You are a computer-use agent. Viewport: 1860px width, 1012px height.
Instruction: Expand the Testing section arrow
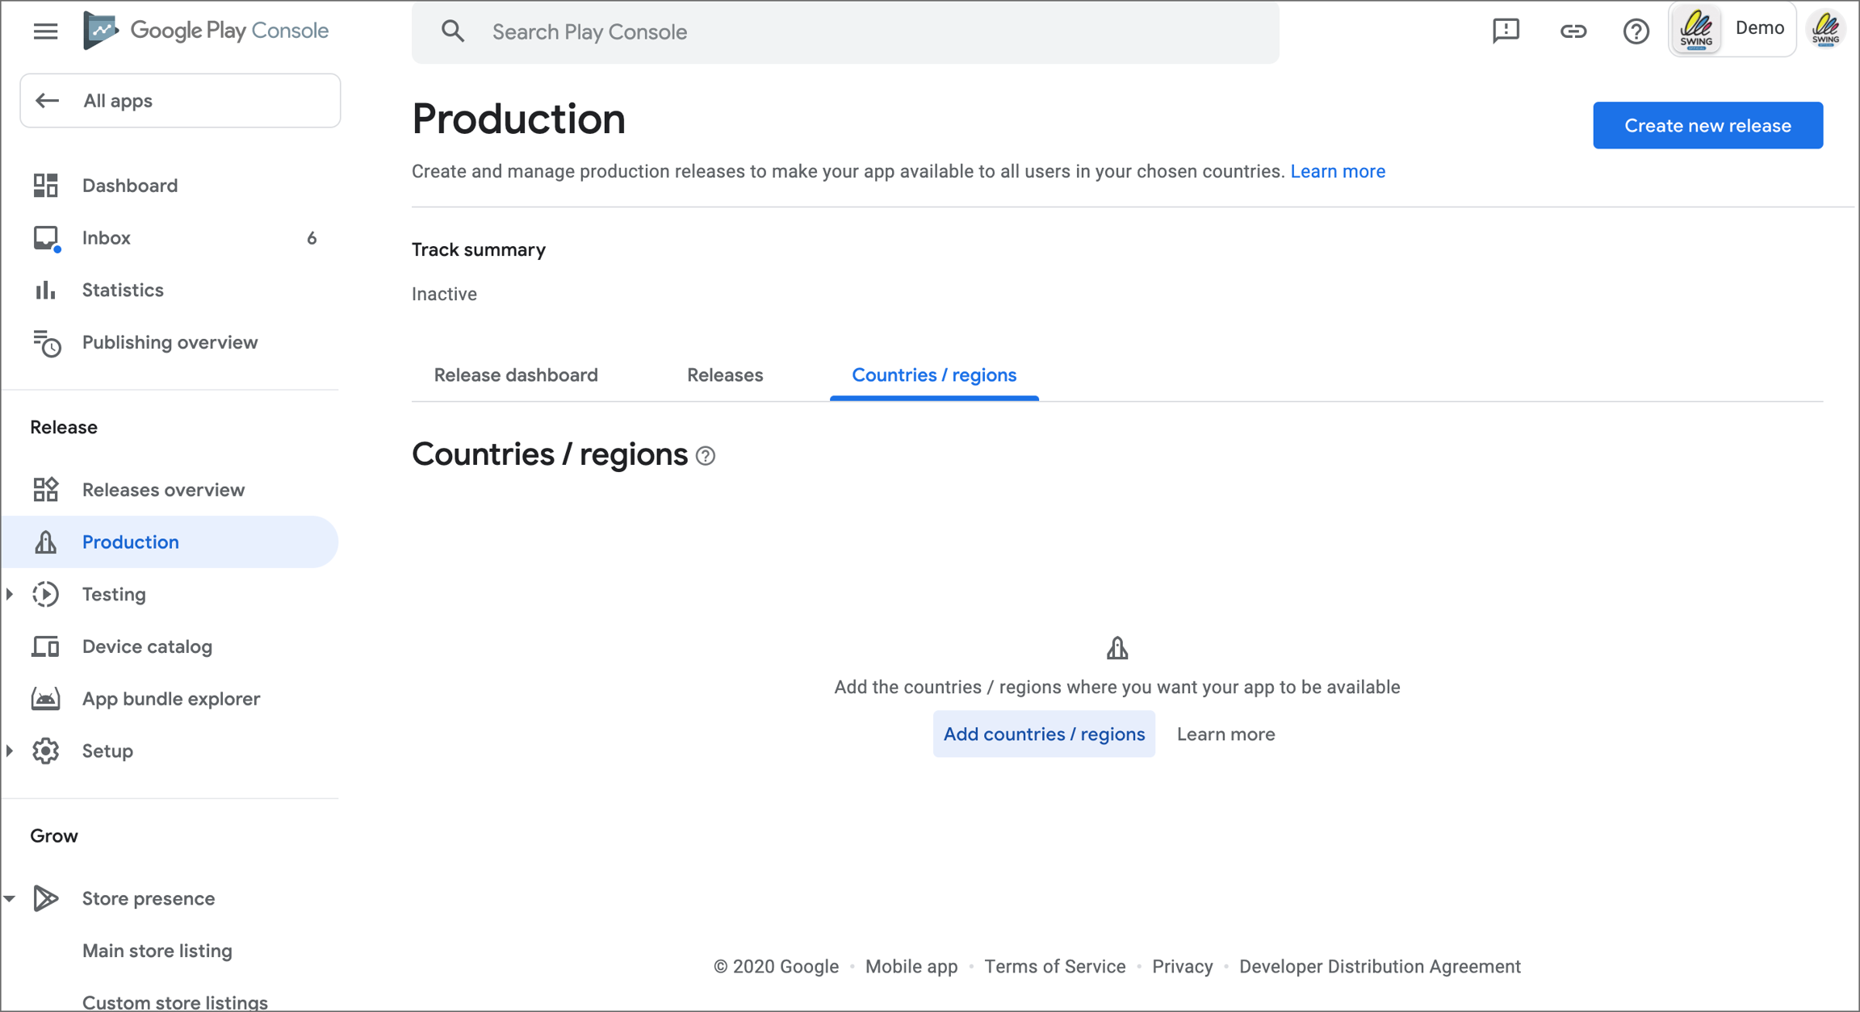tap(10, 595)
